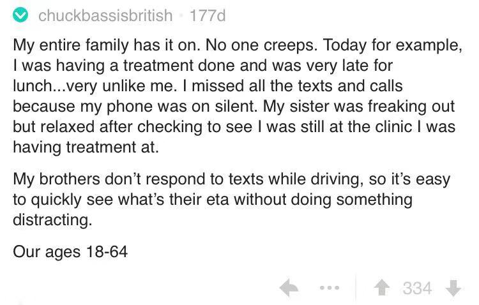
Task: Click the sentence starting 'My entire family has it on'
Action: pyautogui.click(x=107, y=45)
